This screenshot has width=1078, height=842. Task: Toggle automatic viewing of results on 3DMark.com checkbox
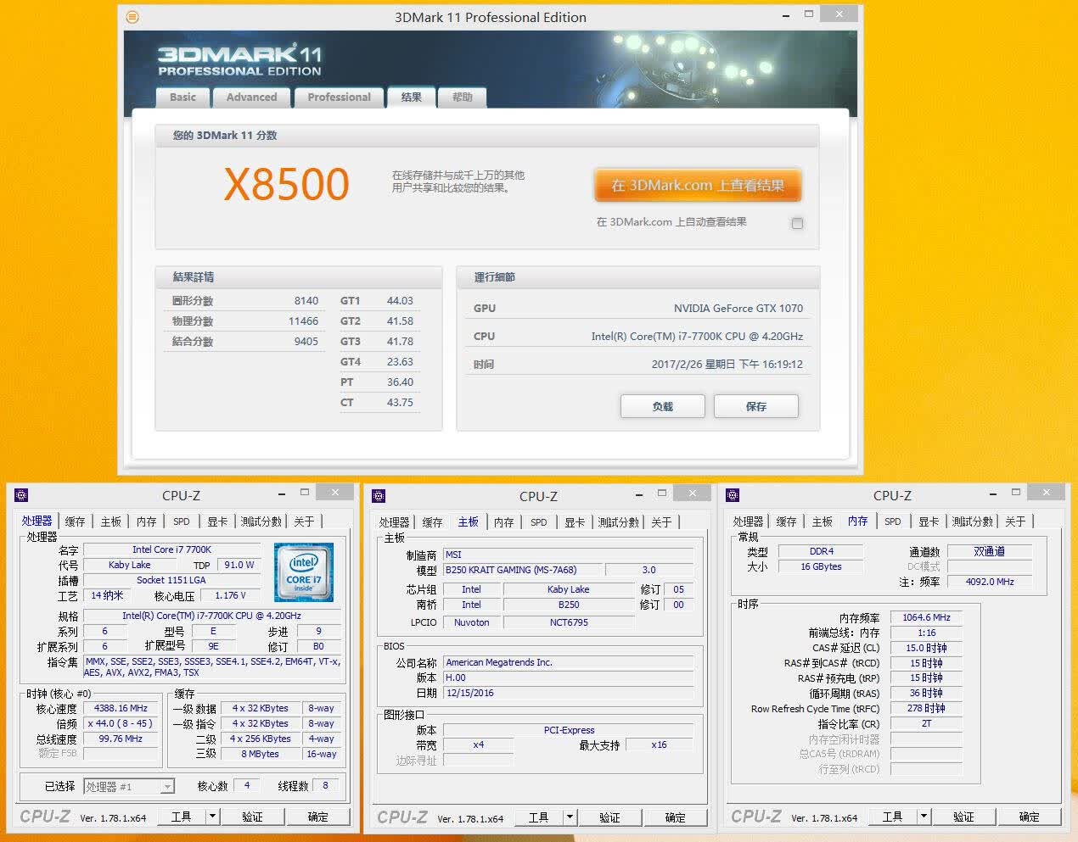click(797, 223)
